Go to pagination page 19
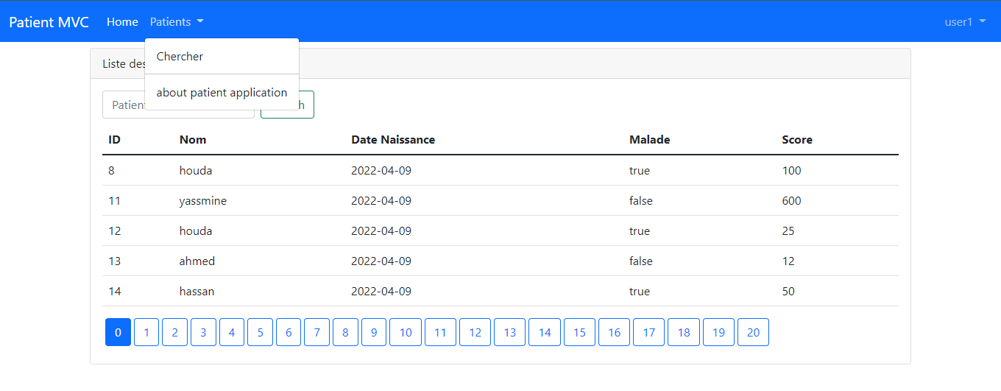Screen dimensions: 1001x391 [718, 333]
